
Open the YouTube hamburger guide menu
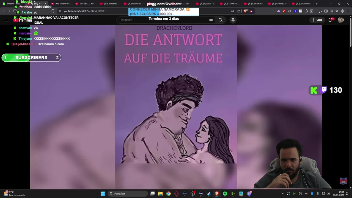point(7,20)
